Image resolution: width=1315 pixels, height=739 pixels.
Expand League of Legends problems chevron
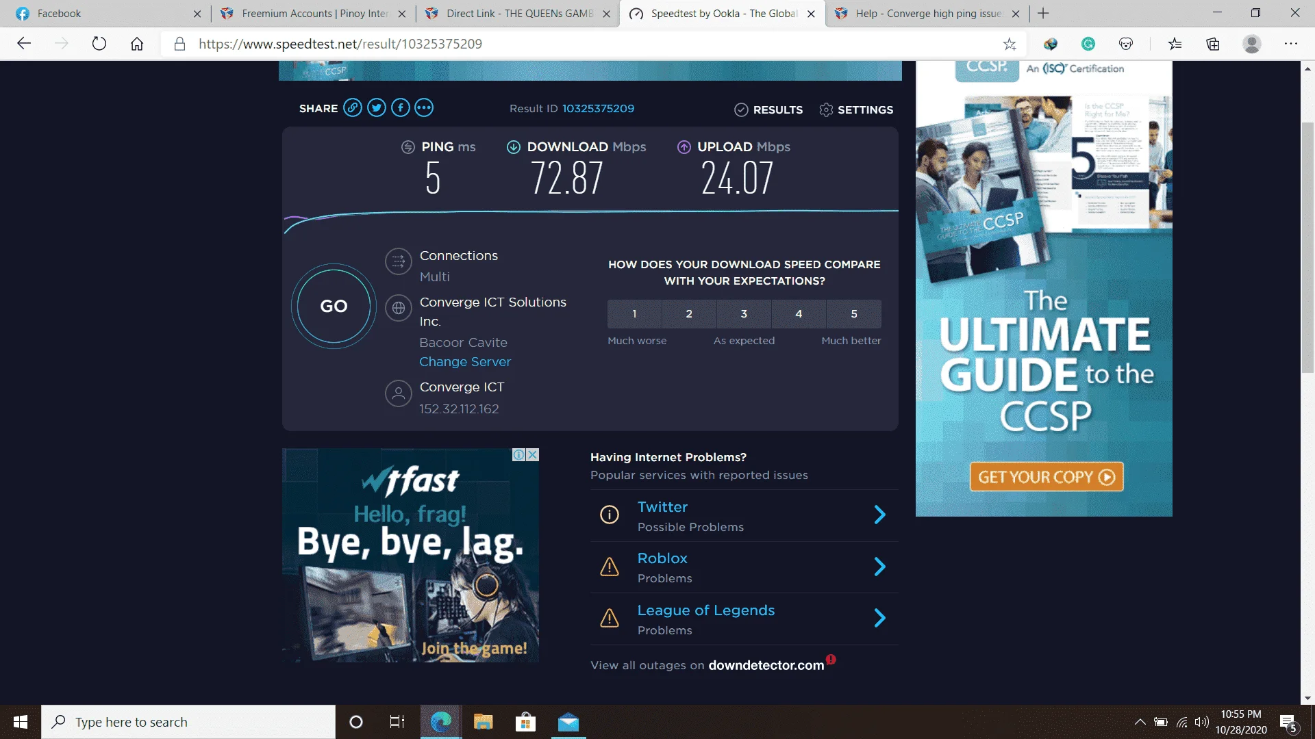pos(880,619)
